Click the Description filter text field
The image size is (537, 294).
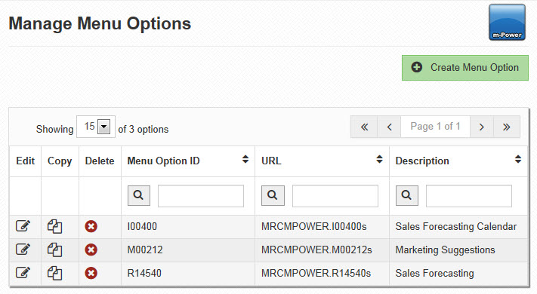(x=469, y=196)
